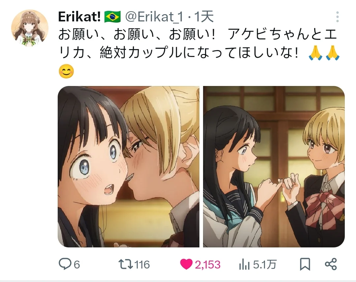Image resolution: width=356 pixels, height=282 pixels.
Task: Click the retweet count 116
Action: (x=142, y=265)
